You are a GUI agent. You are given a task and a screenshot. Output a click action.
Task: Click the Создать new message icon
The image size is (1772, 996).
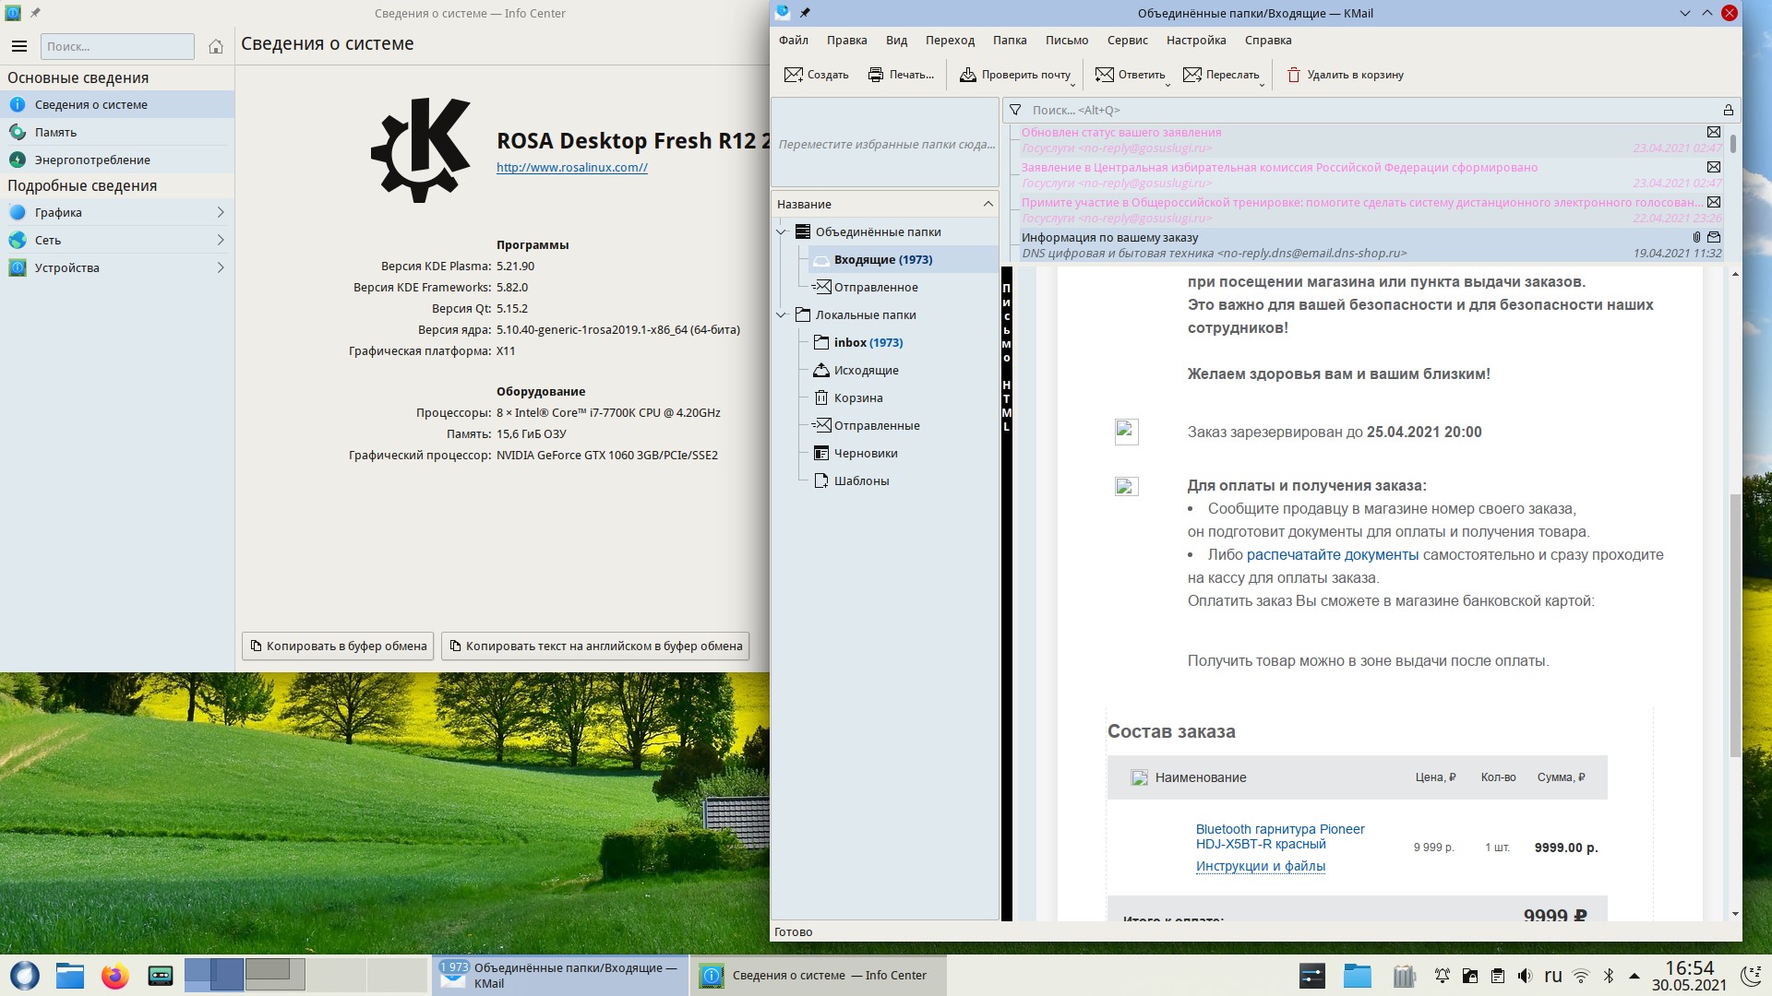[793, 75]
